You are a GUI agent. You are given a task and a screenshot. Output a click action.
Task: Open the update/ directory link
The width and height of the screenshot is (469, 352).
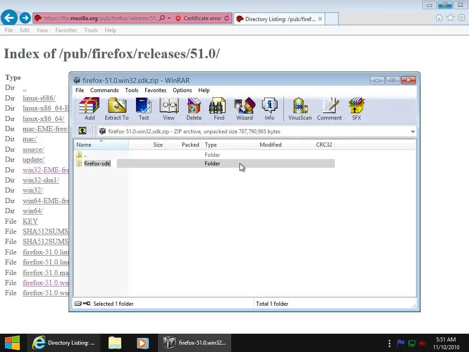point(33,160)
